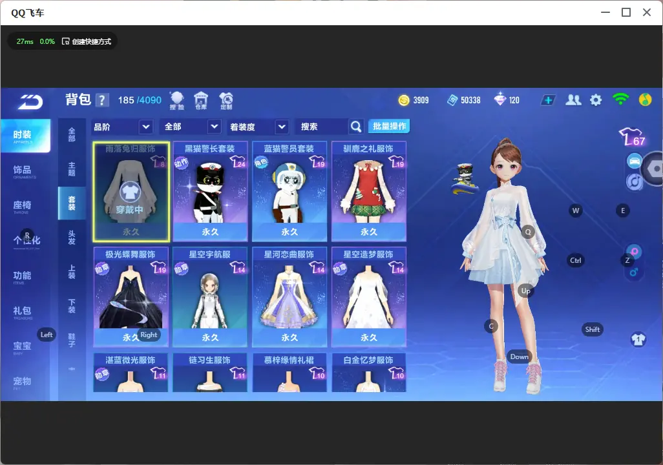Select the 白金忆梦服饰 outfit card
663x465 pixels.
(369, 373)
